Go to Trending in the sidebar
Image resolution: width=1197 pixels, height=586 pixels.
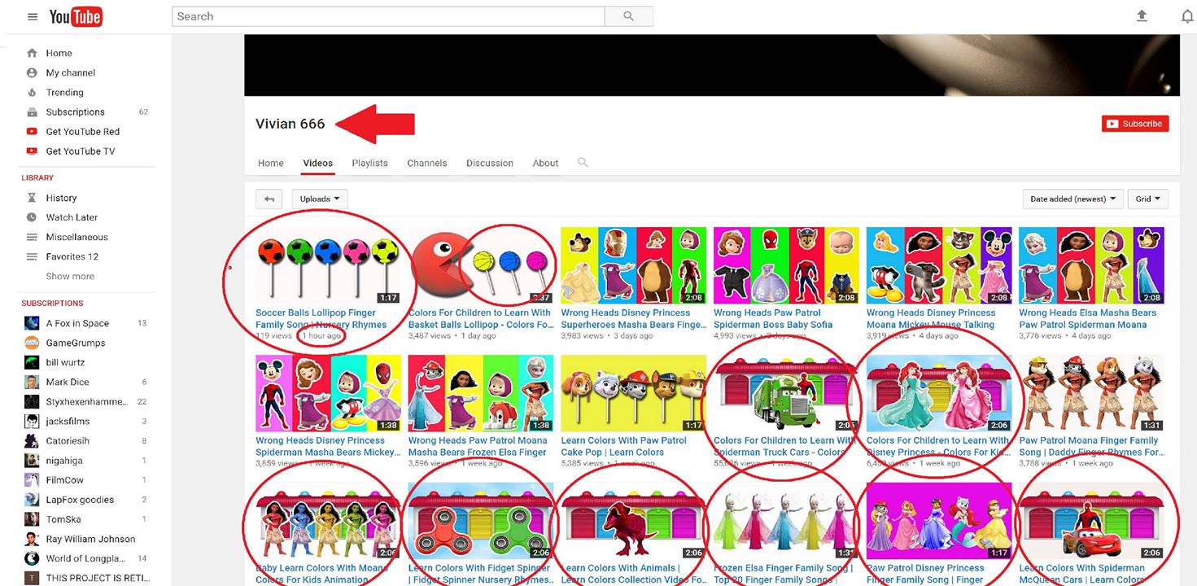(64, 92)
